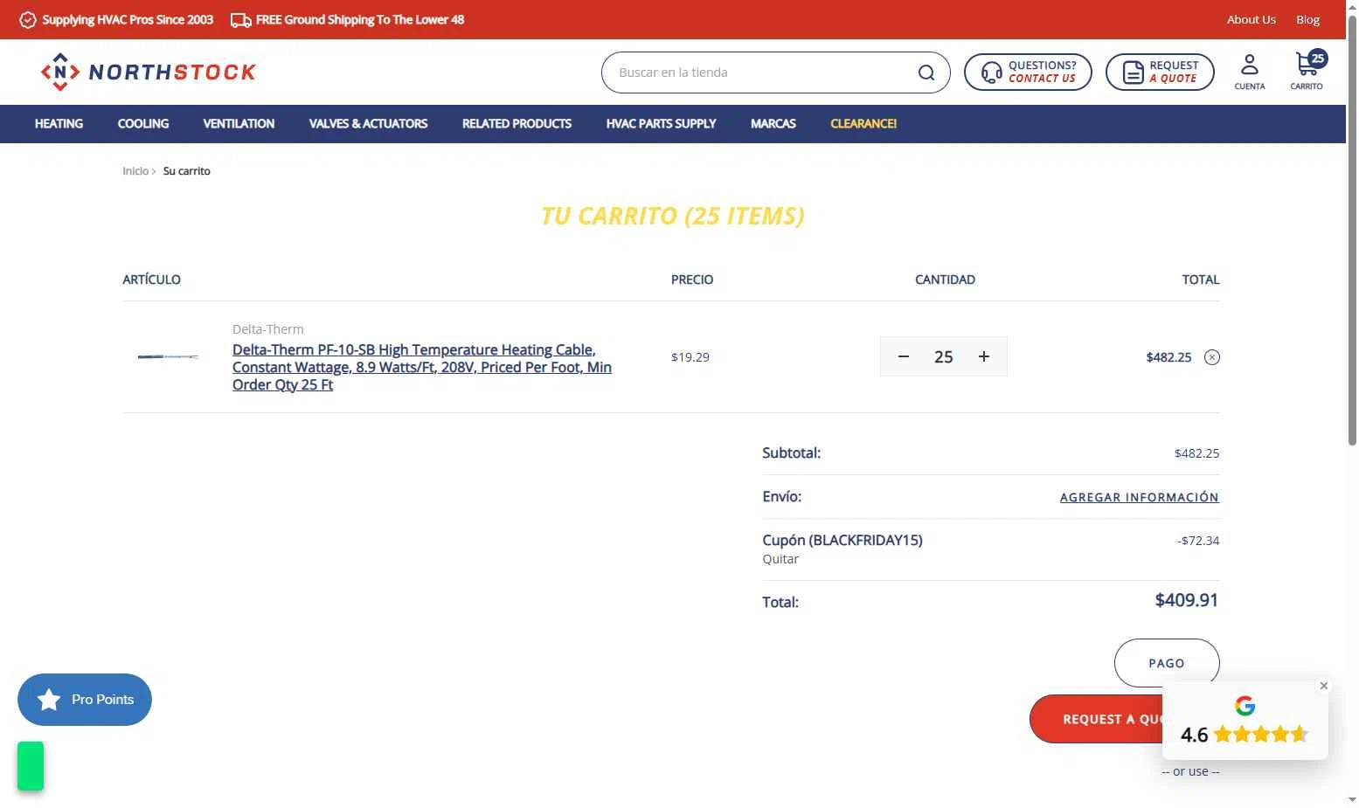This screenshot has height=808, width=1359.
Task: Open the shopping cart icon
Action: (1307, 71)
